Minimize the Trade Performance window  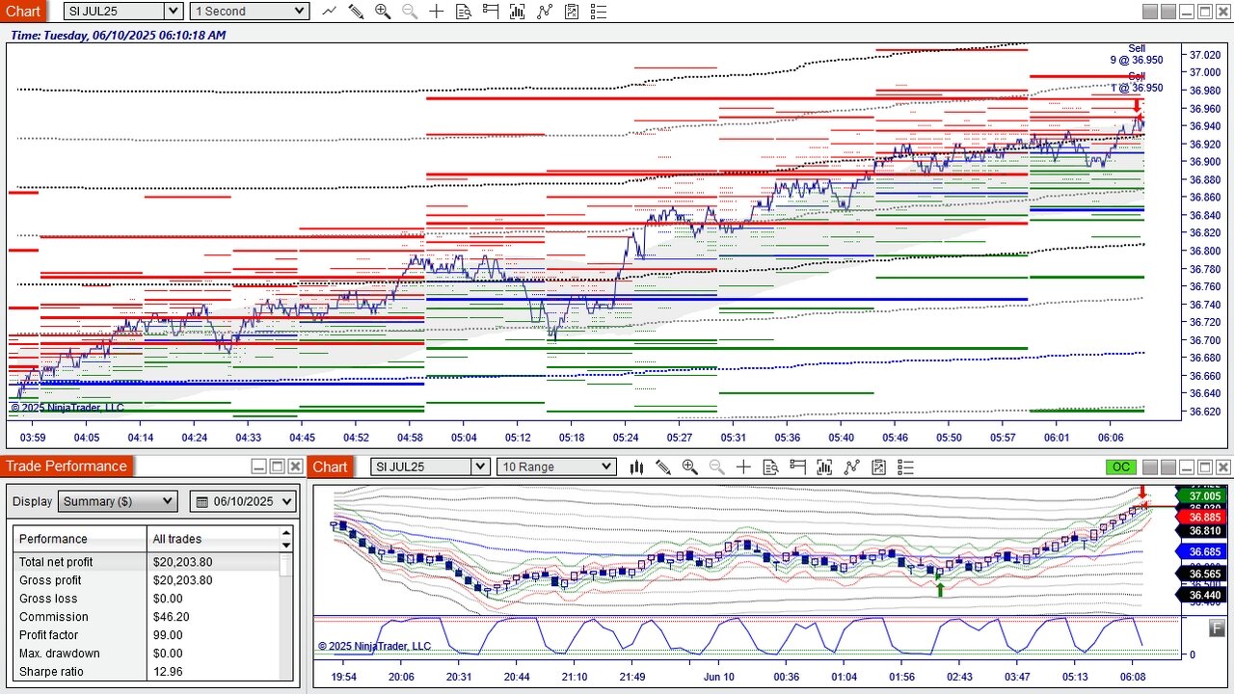click(x=258, y=467)
